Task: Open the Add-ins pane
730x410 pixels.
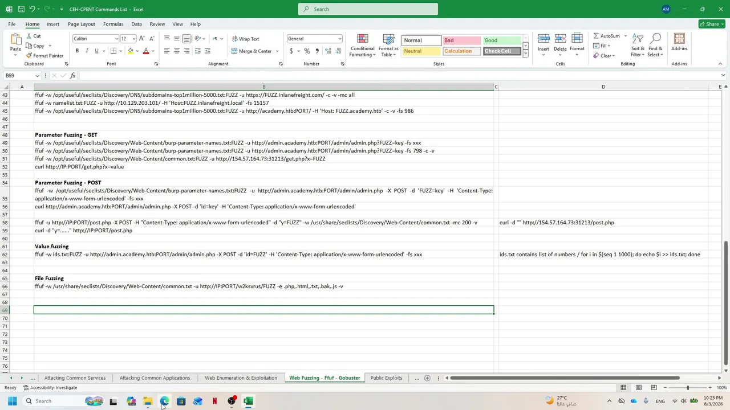Action: 679,42
